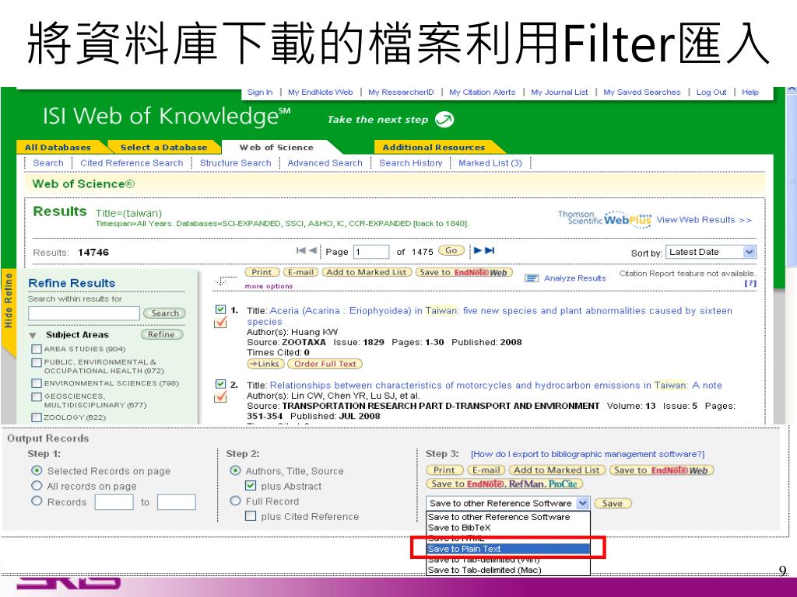Image resolution: width=797 pixels, height=597 pixels.
Task: Uncheck the checkbox for record 2
Action: (x=220, y=384)
